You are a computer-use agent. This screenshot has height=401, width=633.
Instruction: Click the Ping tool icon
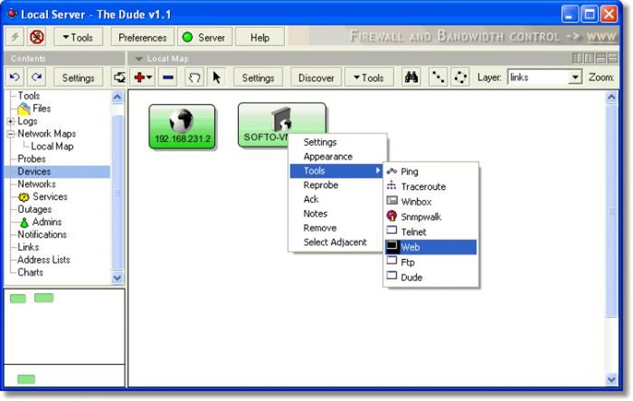click(392, 171)
